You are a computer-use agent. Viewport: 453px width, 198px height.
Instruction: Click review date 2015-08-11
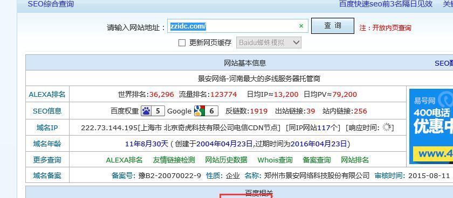point(429,175)
